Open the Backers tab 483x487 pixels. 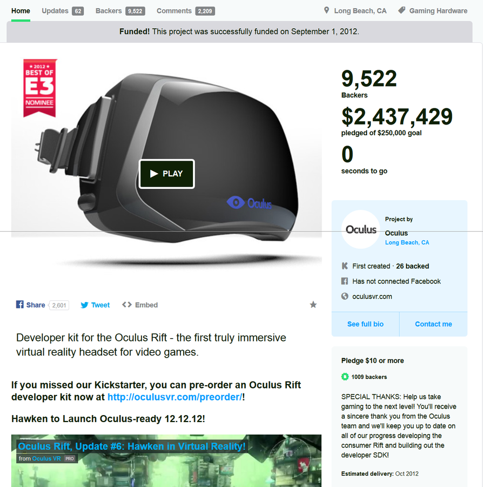click(120, 11)
